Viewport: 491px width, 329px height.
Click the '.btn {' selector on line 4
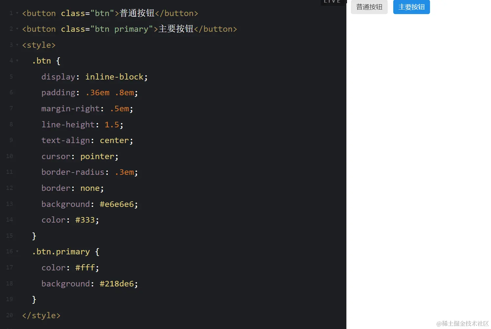(46, 61)
